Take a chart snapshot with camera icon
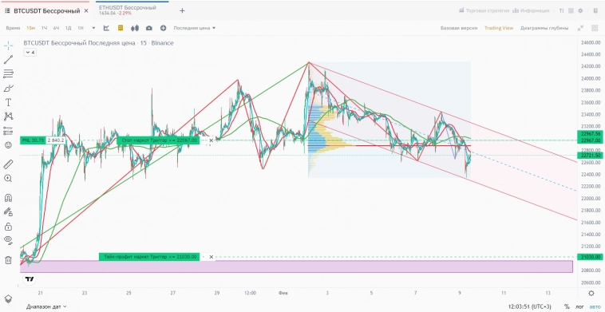 pos(149,28)
